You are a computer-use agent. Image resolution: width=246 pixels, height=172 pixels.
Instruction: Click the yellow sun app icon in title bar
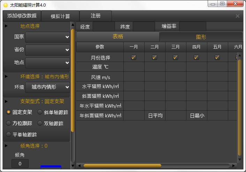pos(6,5)
